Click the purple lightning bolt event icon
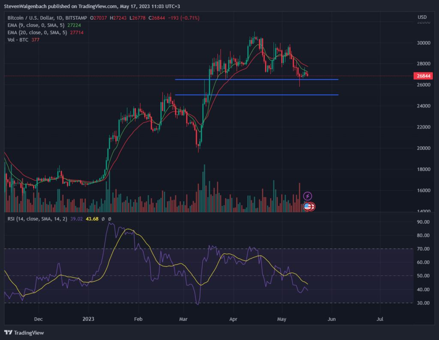This screenshot has width=439, height=340. pos(307,196)
